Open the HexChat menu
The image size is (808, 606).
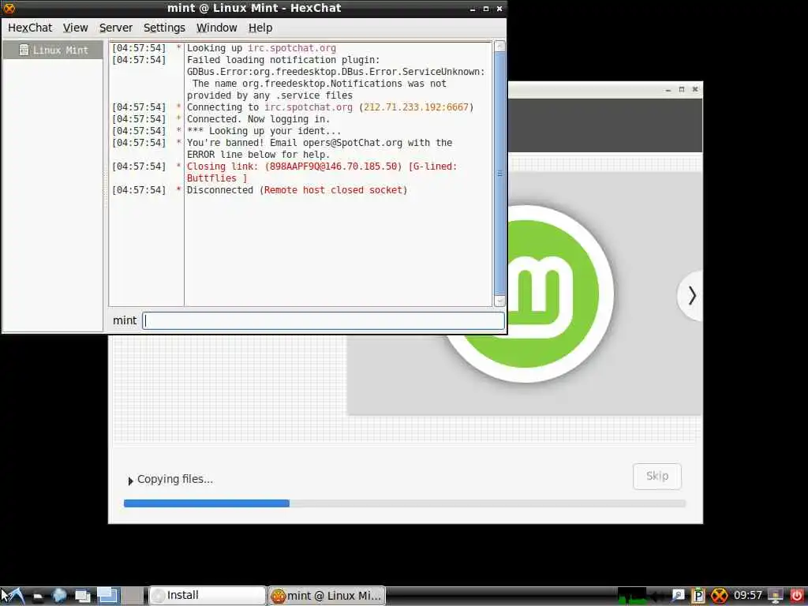click(30, 28)
